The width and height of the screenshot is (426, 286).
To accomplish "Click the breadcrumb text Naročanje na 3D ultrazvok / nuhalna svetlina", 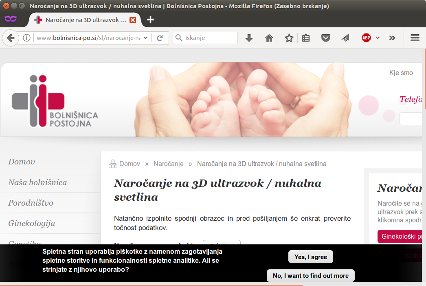I will [261, 164].
